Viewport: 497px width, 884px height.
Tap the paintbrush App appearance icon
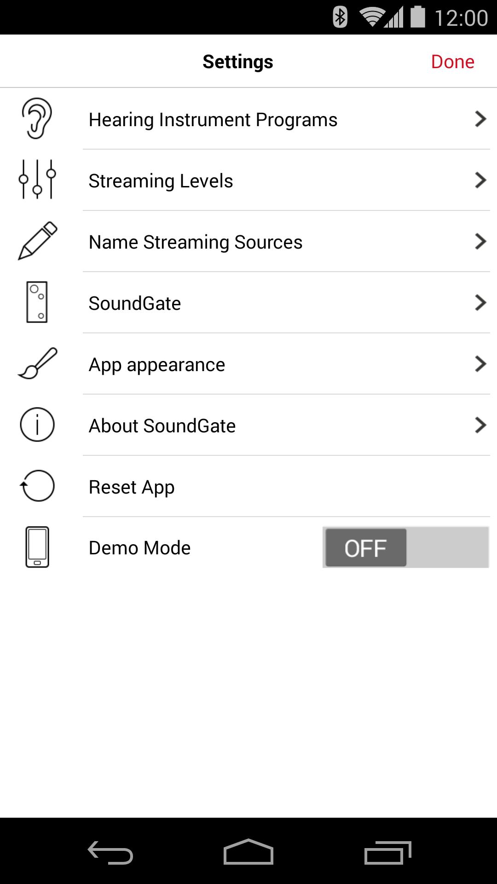(x=37, y=364)
